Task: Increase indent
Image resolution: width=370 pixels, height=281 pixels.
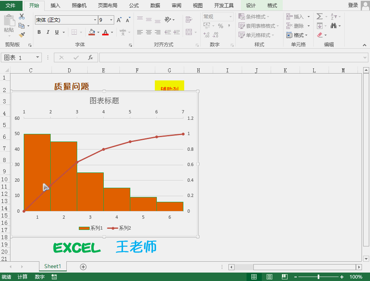Action: (177, 32)
